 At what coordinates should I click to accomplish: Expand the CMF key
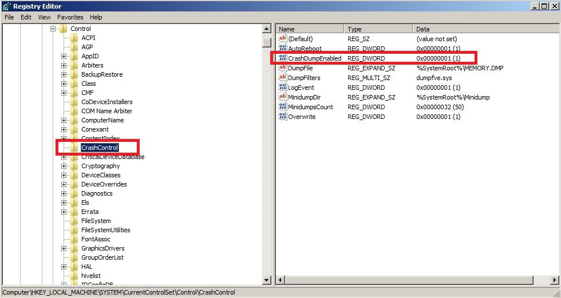(64, 93)
